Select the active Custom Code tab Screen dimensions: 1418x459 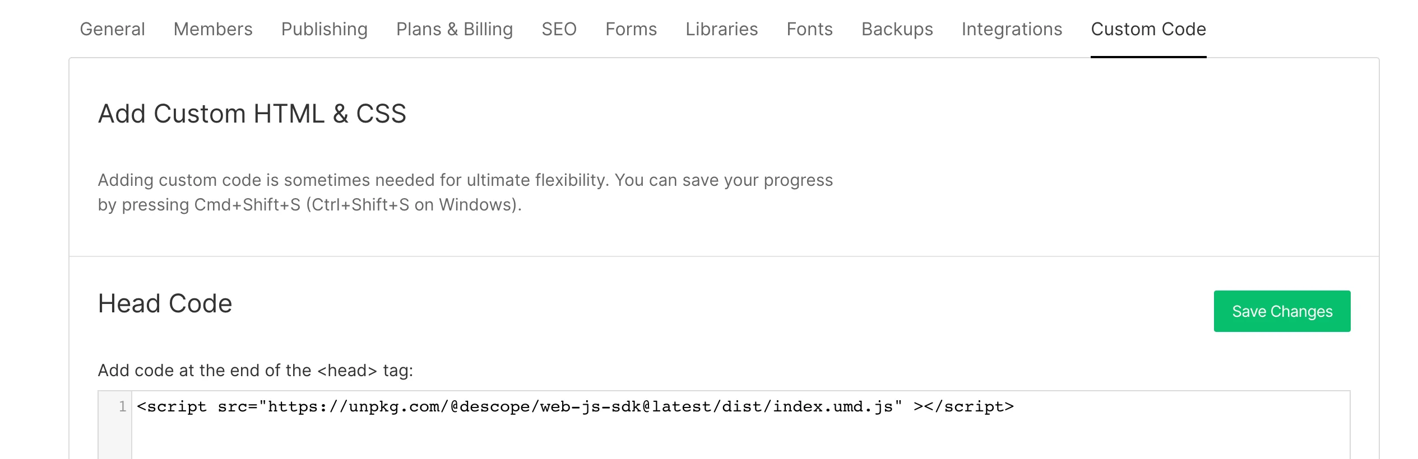(1148, 29)
